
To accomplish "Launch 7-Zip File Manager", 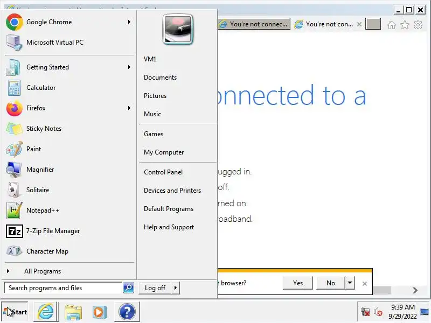I will tap(69, 231).
